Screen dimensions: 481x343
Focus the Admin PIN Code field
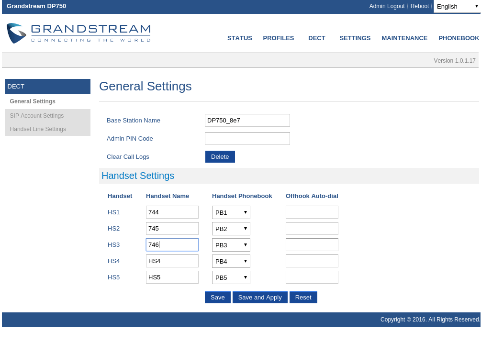click(x=247, y=138)
